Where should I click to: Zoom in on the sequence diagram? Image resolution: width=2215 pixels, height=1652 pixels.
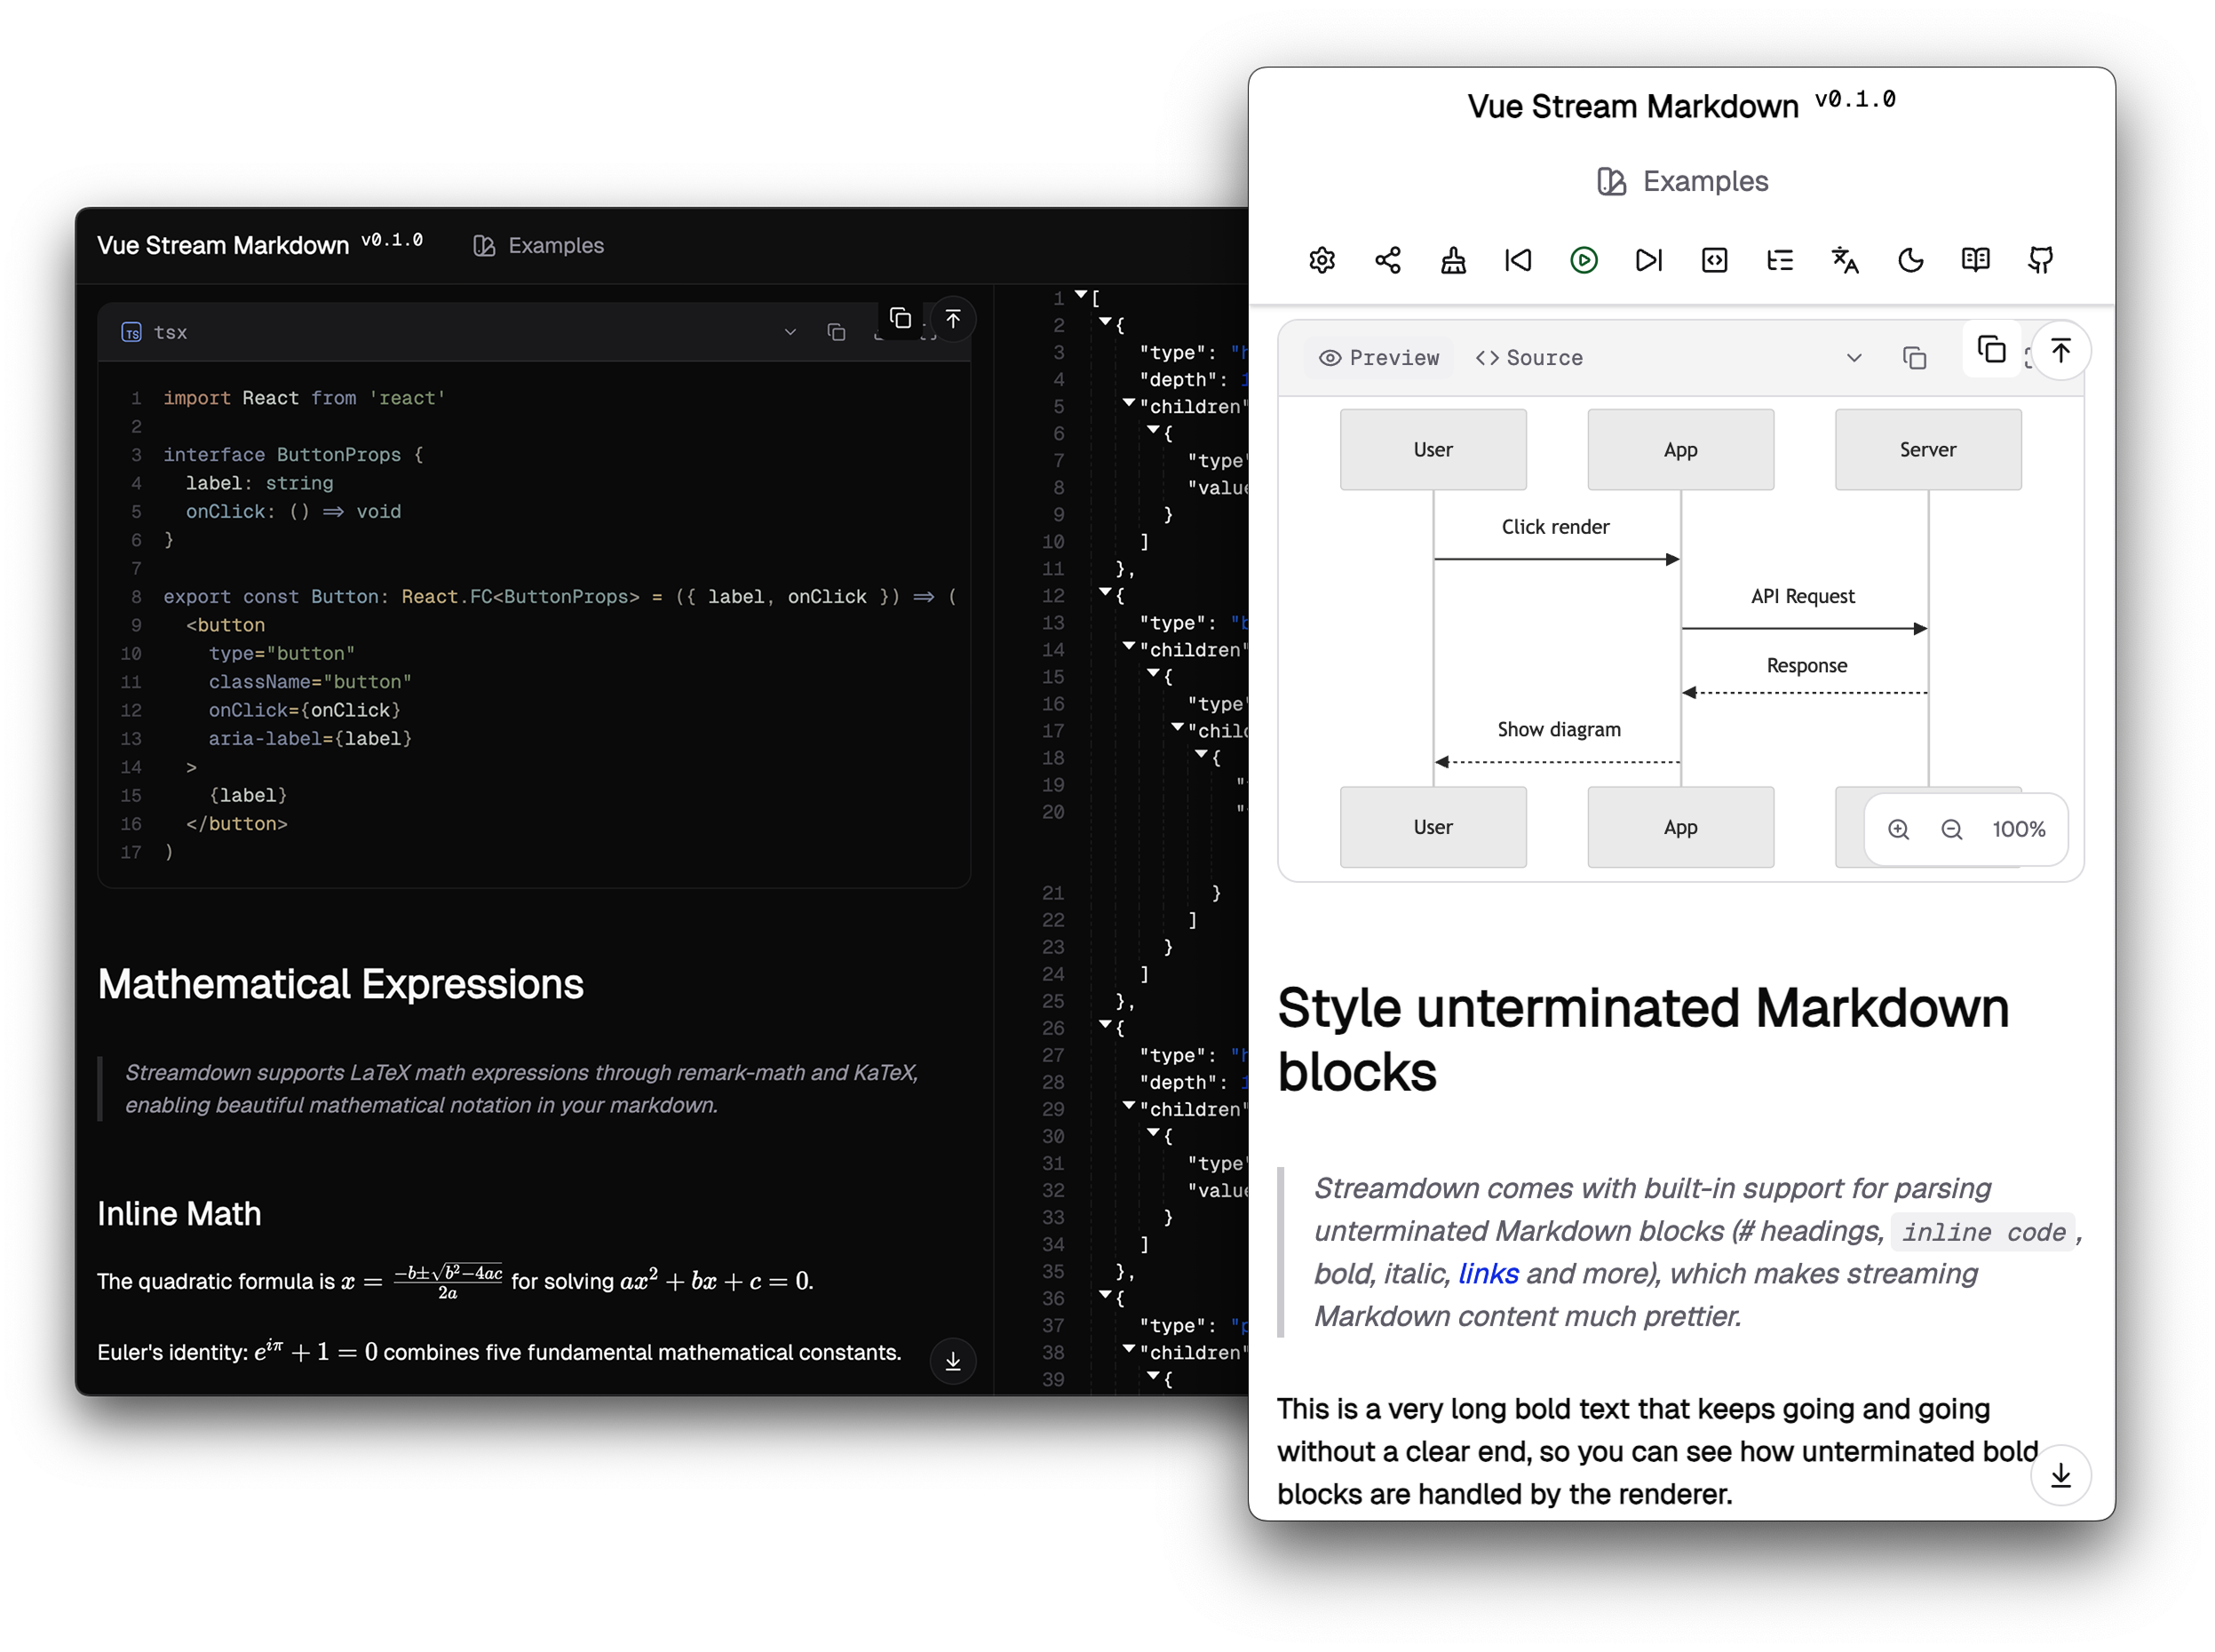1898,829
